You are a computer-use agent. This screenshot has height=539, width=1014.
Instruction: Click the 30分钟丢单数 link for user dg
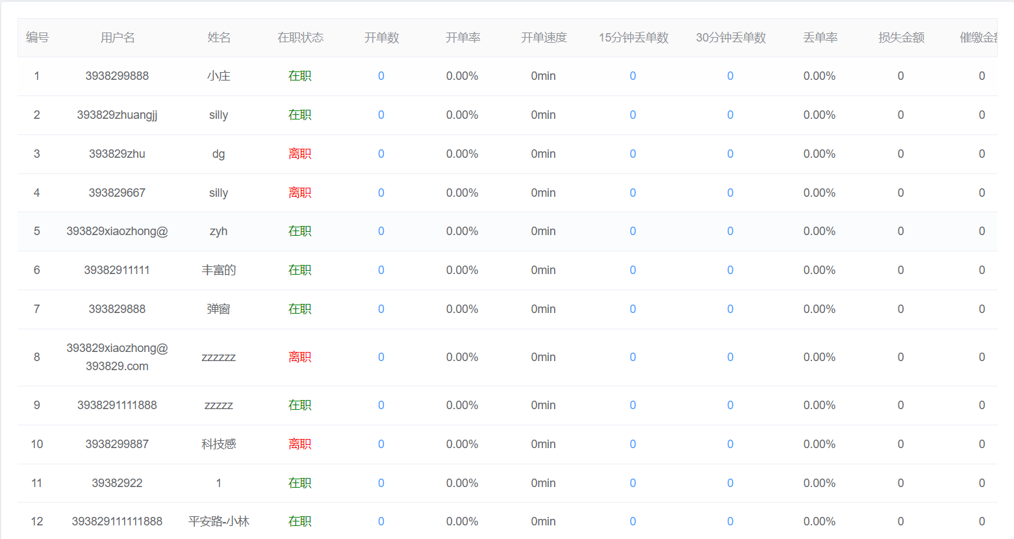point(730,154)
